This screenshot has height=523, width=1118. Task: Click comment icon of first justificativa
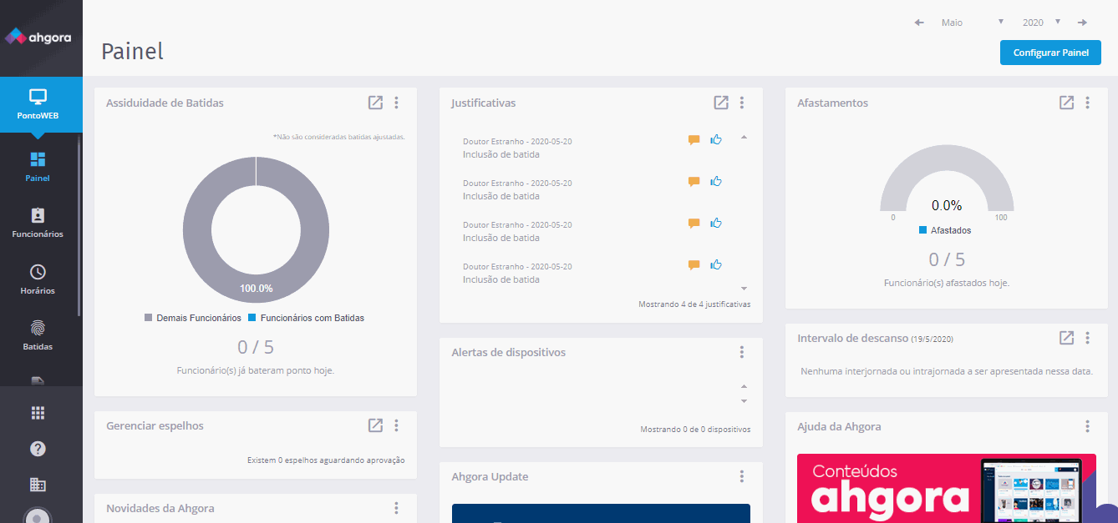pos(694,140)
